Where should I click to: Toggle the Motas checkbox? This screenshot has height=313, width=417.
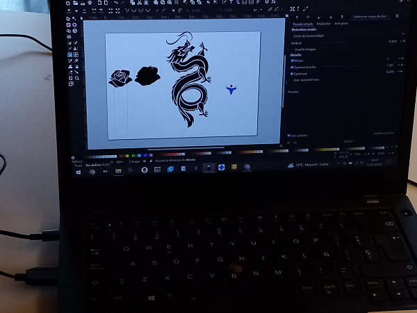tap(293, 60)
